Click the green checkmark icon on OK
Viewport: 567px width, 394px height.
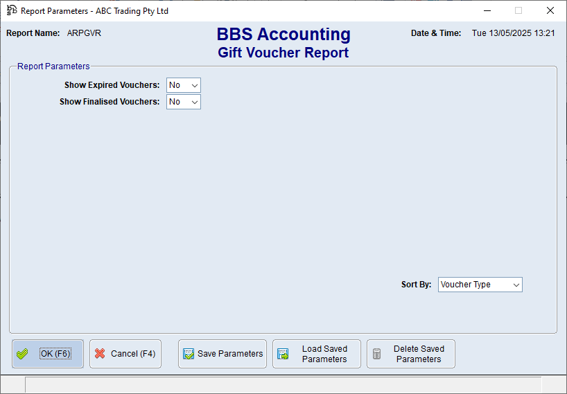23,354
